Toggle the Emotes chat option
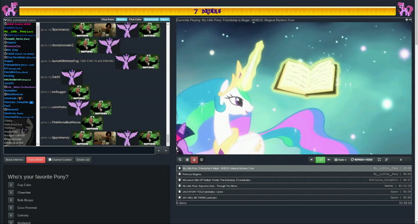This screenshot has height=224, width=418. click(x=121, y=20)
